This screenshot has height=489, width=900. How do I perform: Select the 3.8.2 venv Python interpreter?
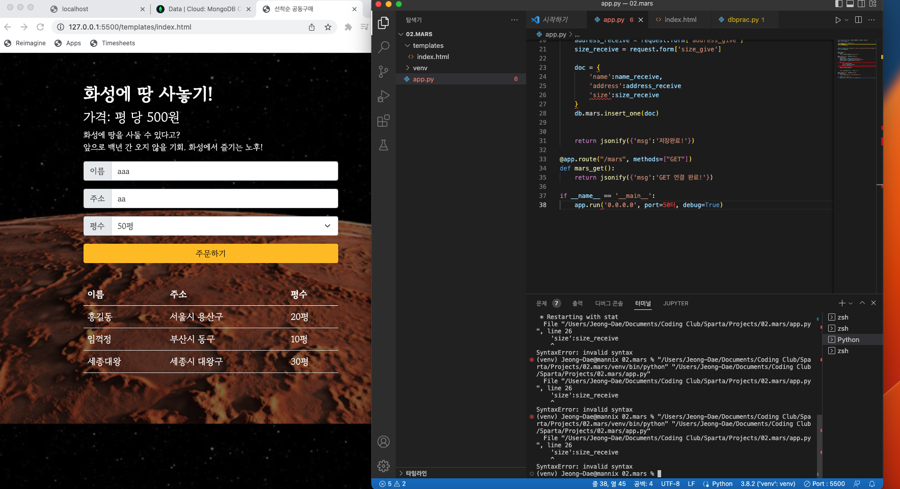[x=768, y=484]
